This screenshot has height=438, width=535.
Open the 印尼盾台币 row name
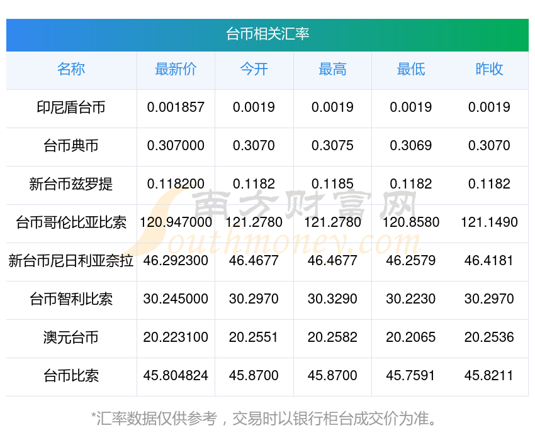tap(71, 107)
